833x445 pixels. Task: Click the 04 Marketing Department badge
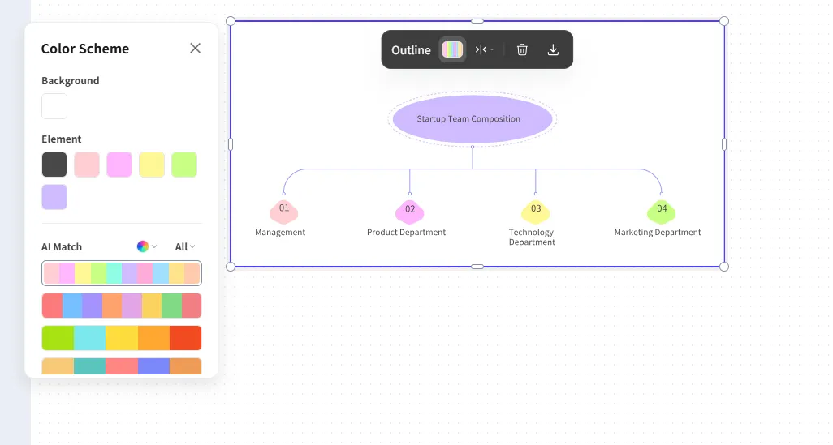(x=662, y=211)
